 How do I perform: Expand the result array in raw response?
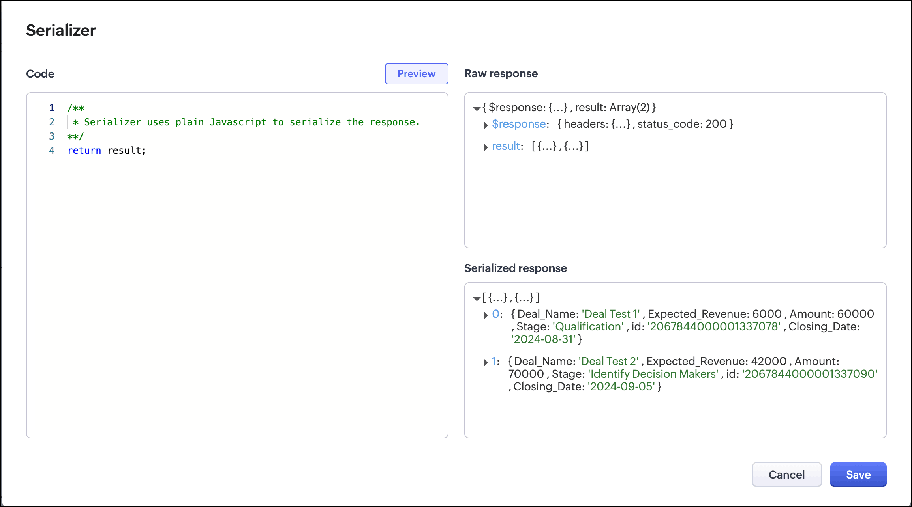(x=486, y=147)
